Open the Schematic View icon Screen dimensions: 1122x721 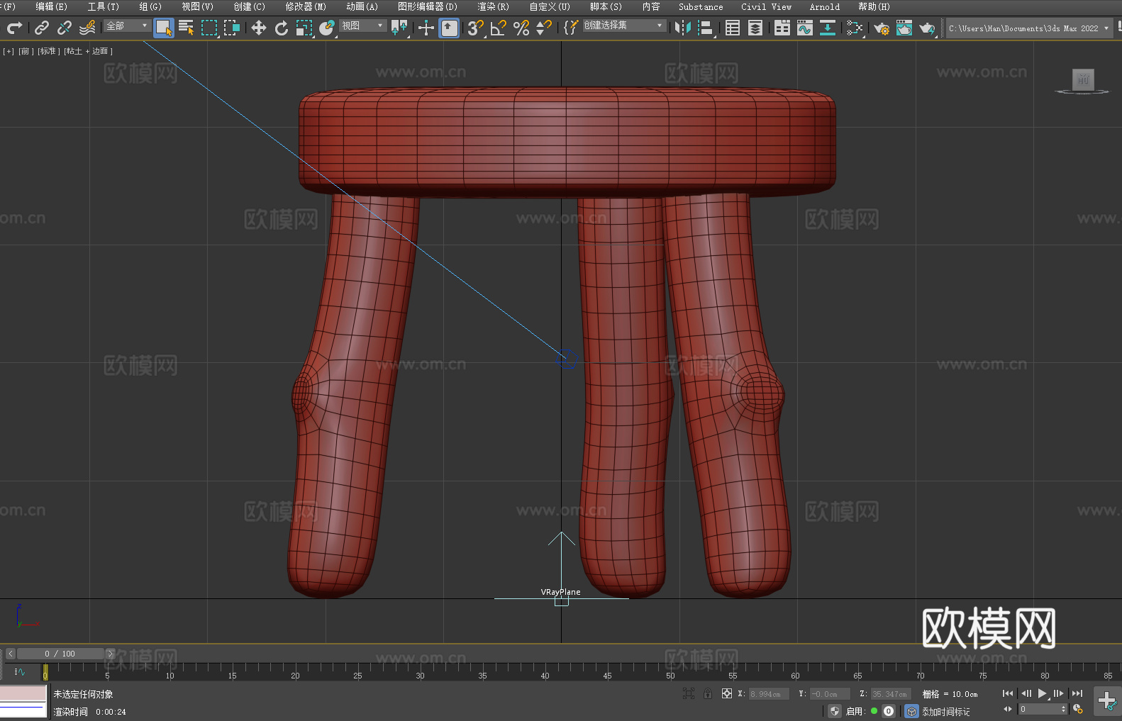click(x=855, y=28)
